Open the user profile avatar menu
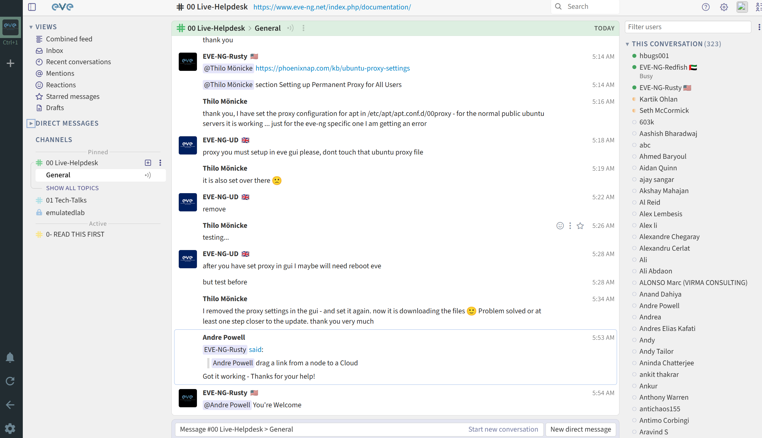762x438 pixels. tap(742, 7)
